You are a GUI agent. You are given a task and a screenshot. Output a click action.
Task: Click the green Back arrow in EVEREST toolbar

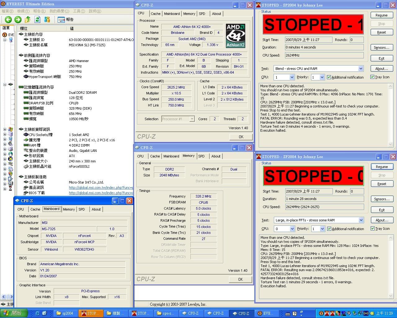(8, 20)
